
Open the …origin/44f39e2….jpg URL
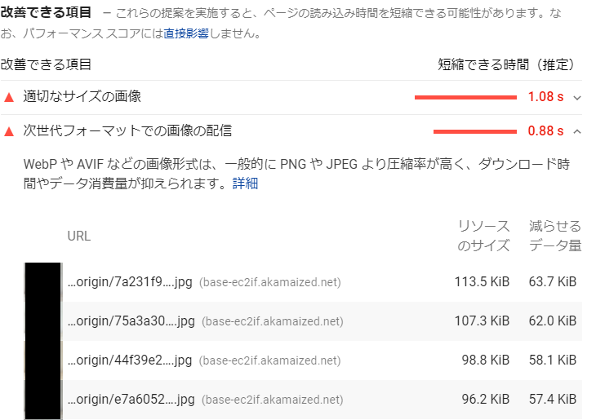pos(130,360)
